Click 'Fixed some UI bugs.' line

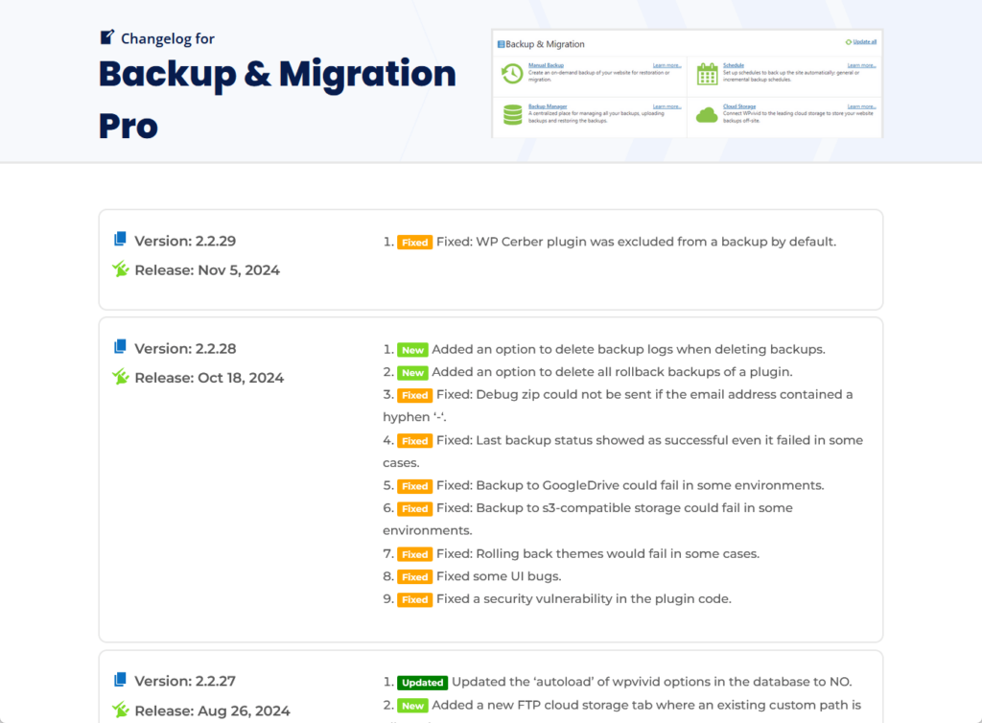(499, 576)
